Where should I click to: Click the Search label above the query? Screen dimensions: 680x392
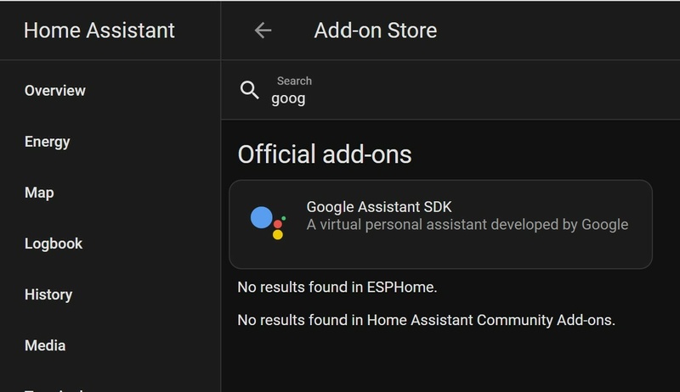point(294,81)
